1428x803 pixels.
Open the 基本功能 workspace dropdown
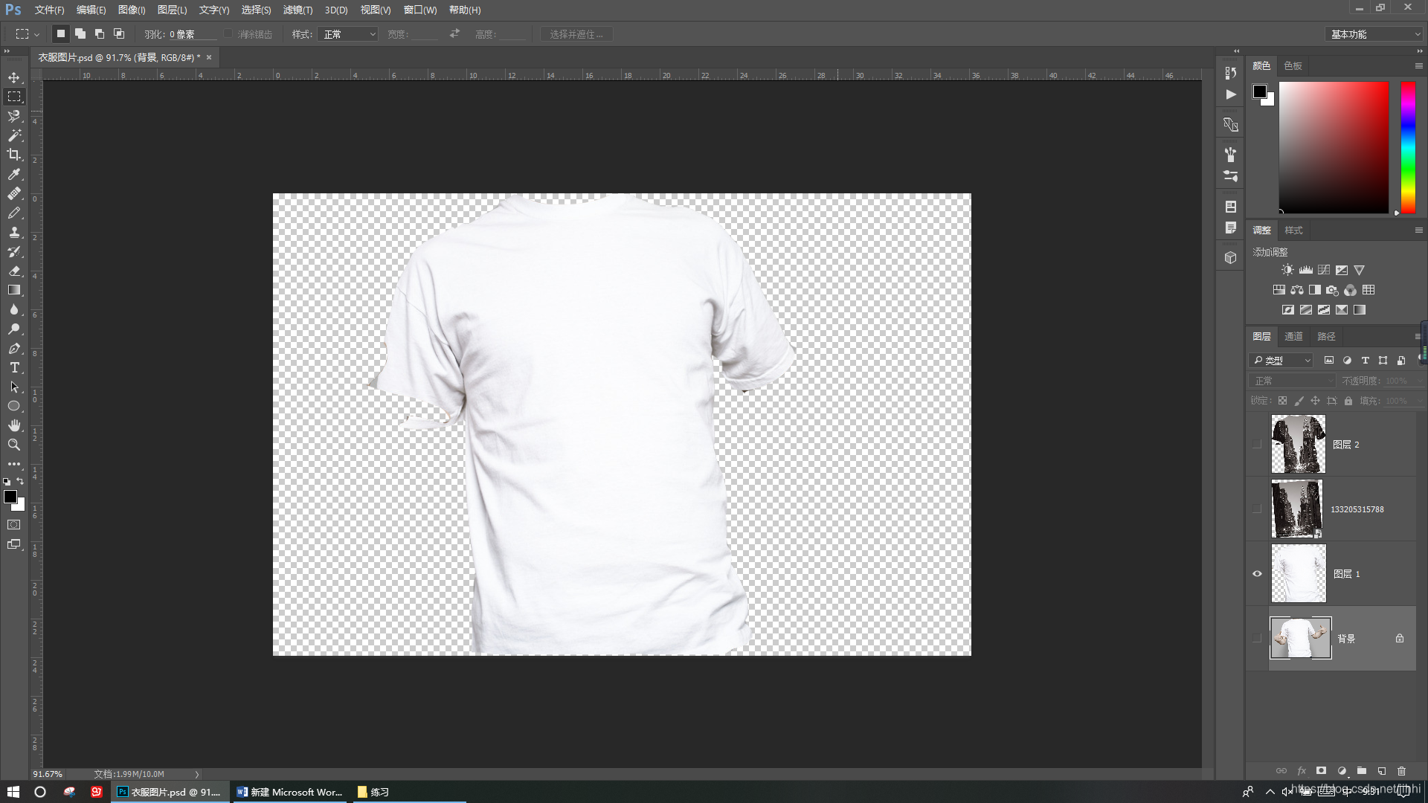(1374, 34)
